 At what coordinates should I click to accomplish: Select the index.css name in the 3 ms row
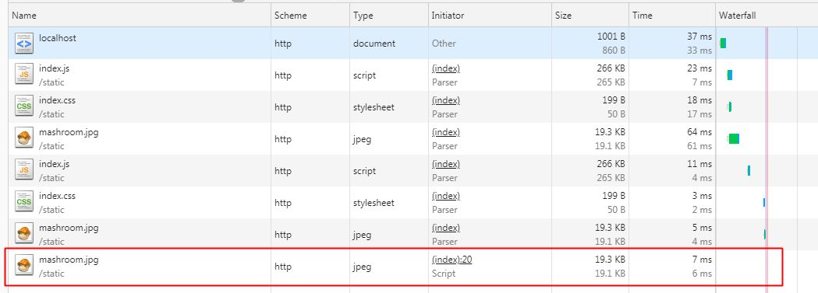click(x=58, y=196)
